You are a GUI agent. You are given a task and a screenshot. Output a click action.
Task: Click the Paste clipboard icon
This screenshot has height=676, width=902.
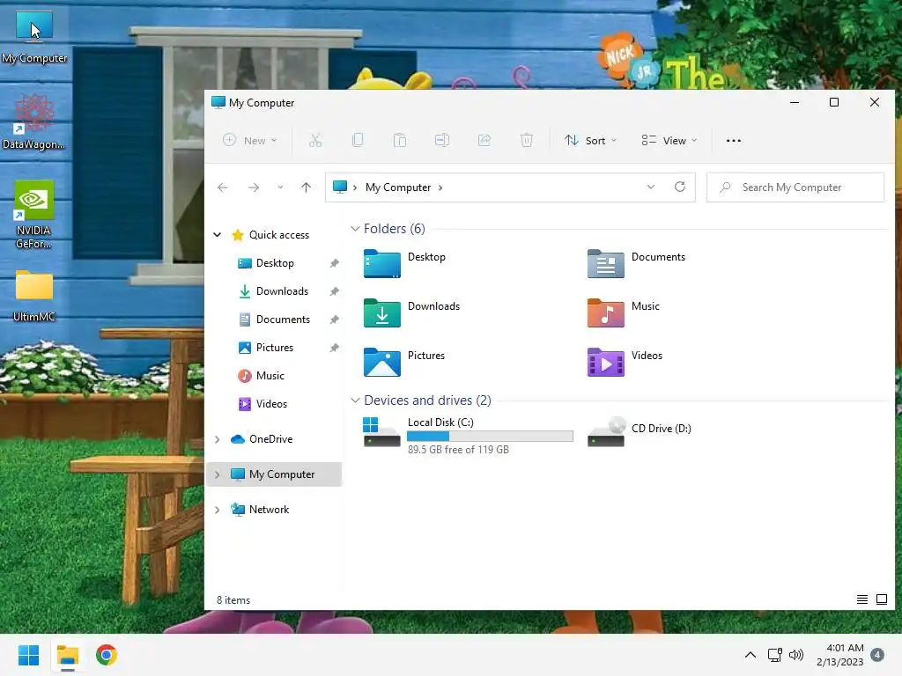400,140
